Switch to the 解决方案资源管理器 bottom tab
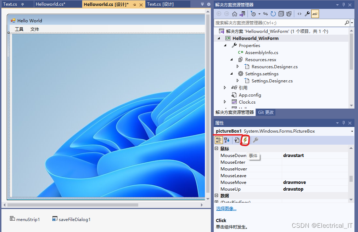This screenshot has height=232, width=358. click(x=235, y=112)
